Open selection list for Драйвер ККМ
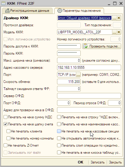The image size is (125, 167). pyautogui.click(x=114, y=18)
